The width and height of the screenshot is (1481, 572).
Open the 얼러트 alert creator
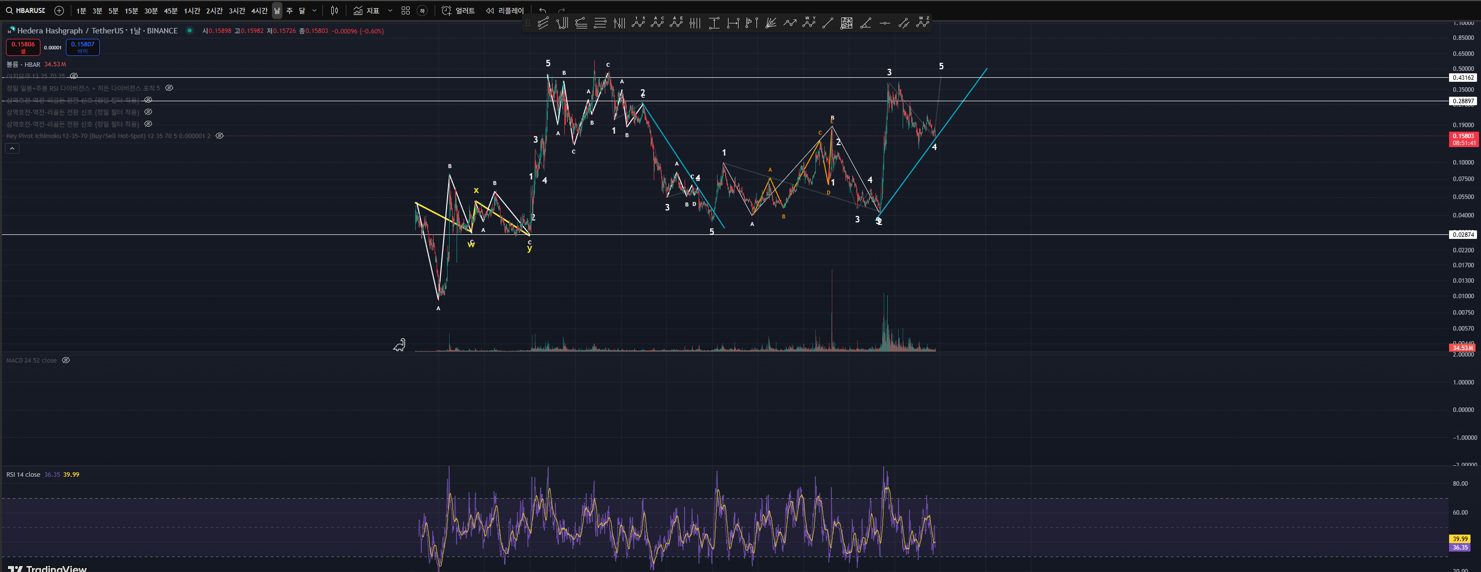click(458, 10)
